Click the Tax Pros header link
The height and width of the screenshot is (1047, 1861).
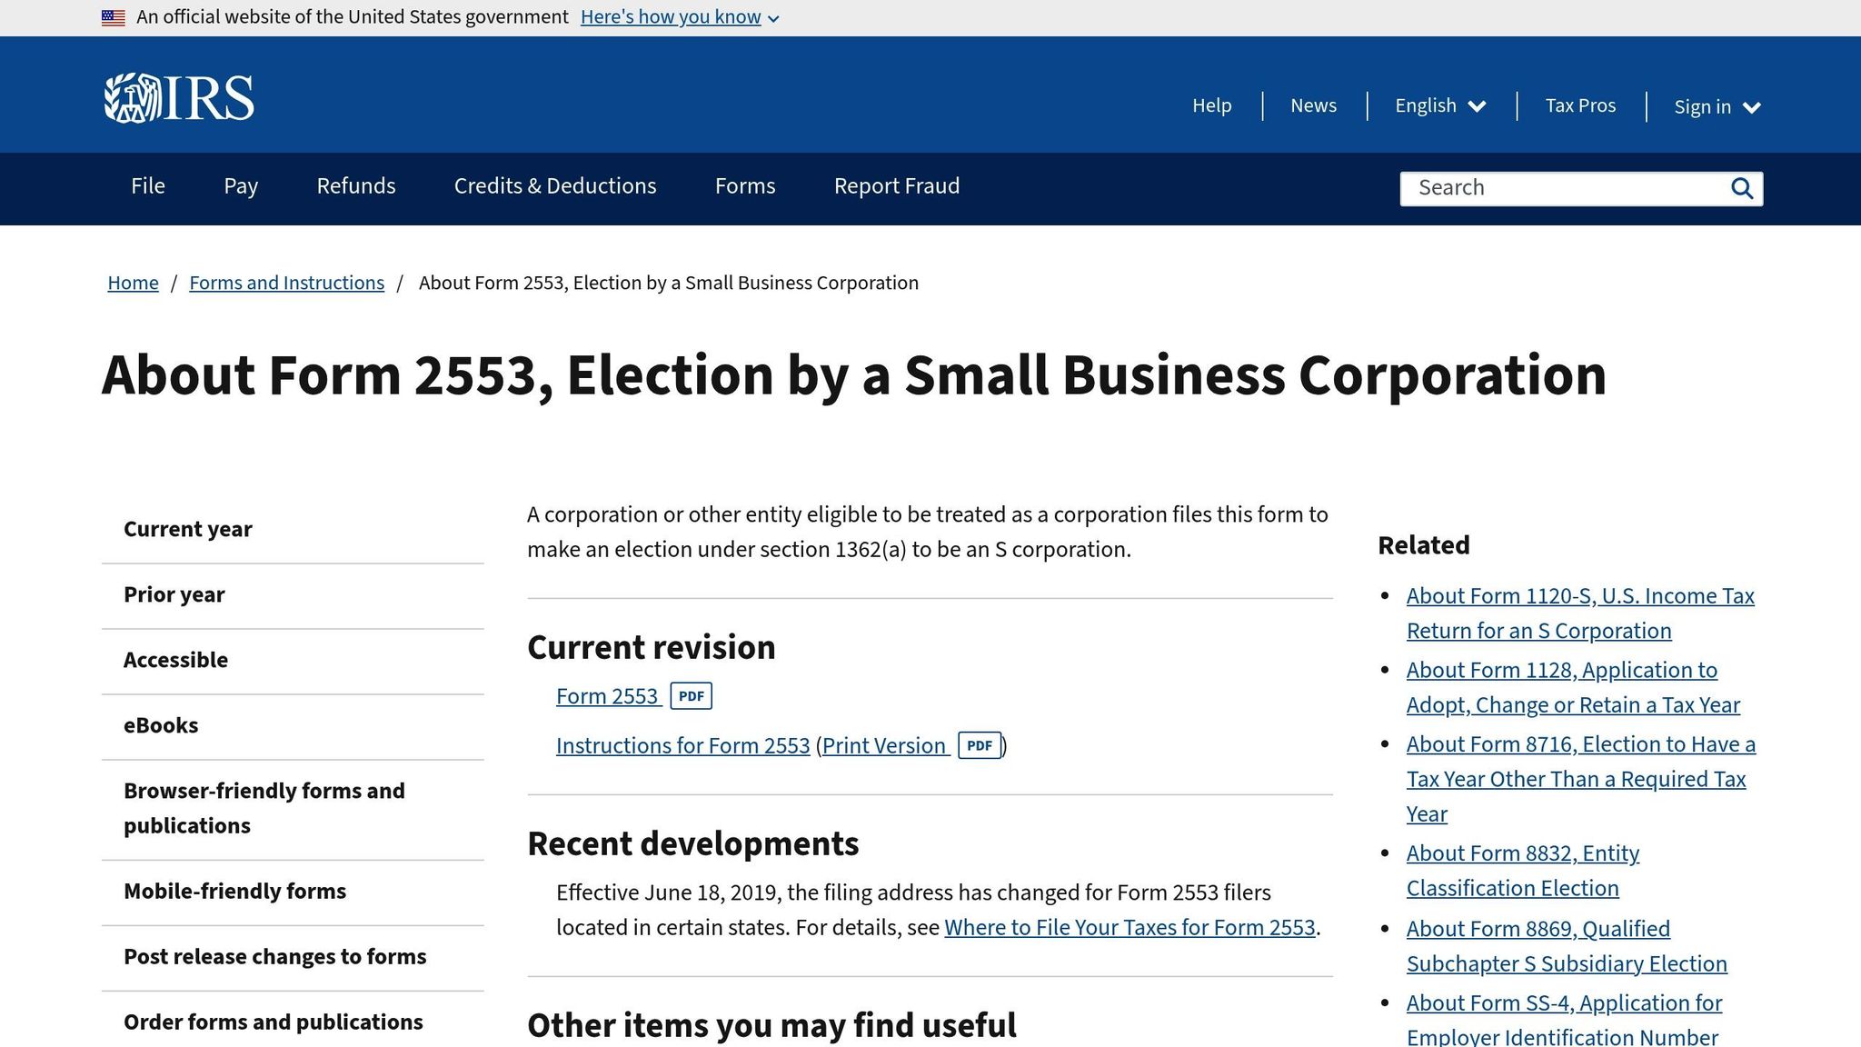(x=1580, y=105)
